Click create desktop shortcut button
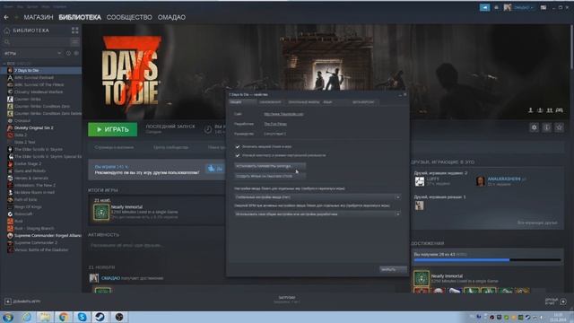 point(270,176)
